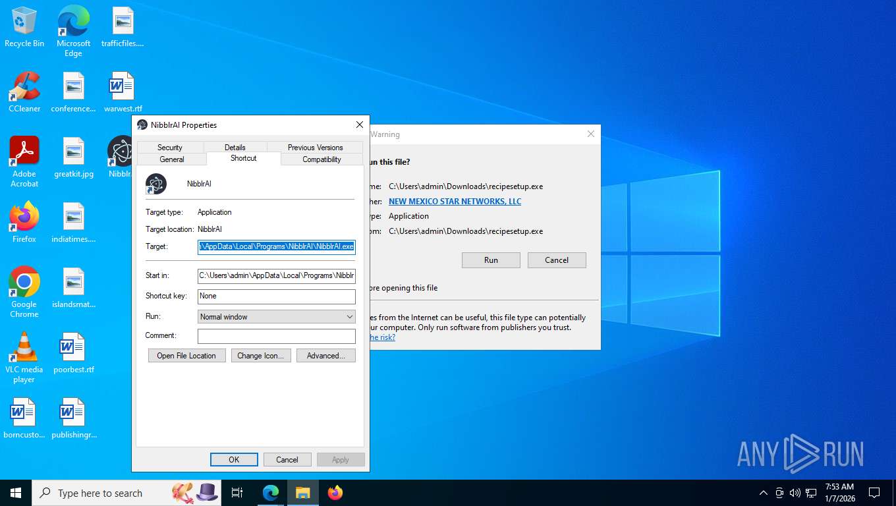Confirm Properties dialog with OK
896x506 pixels.
[234, 460]
